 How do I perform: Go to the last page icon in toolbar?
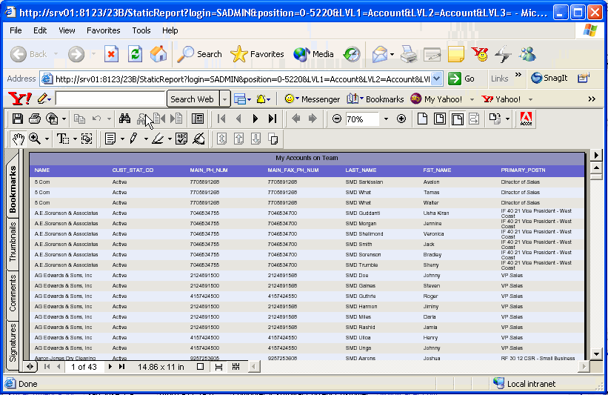click(x=273, y=119)
